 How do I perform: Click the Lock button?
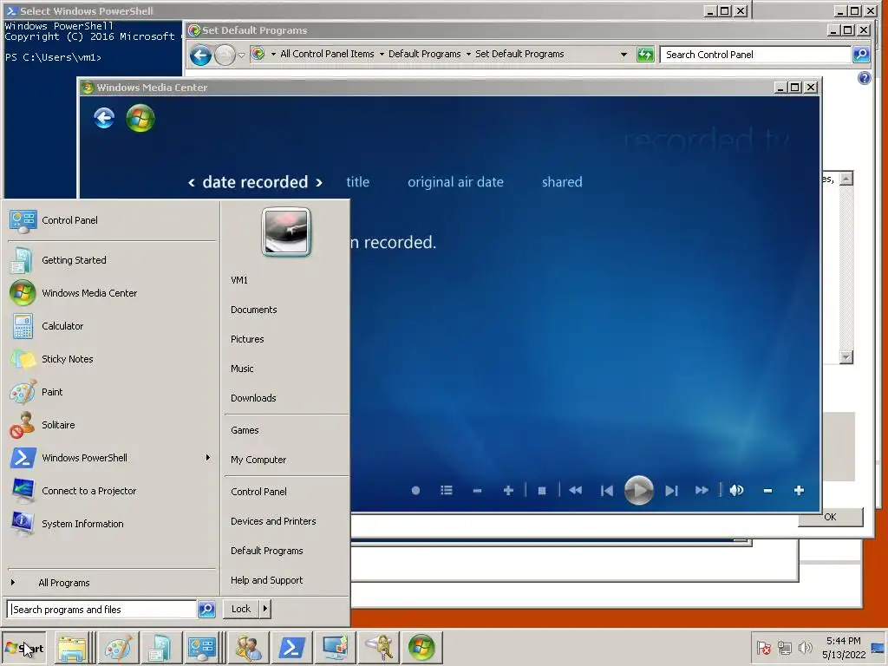click(x=241, y=609)
